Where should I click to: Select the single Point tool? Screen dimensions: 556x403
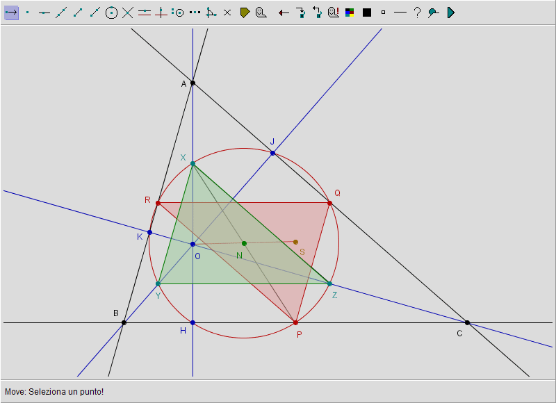(x=28, y=13)
